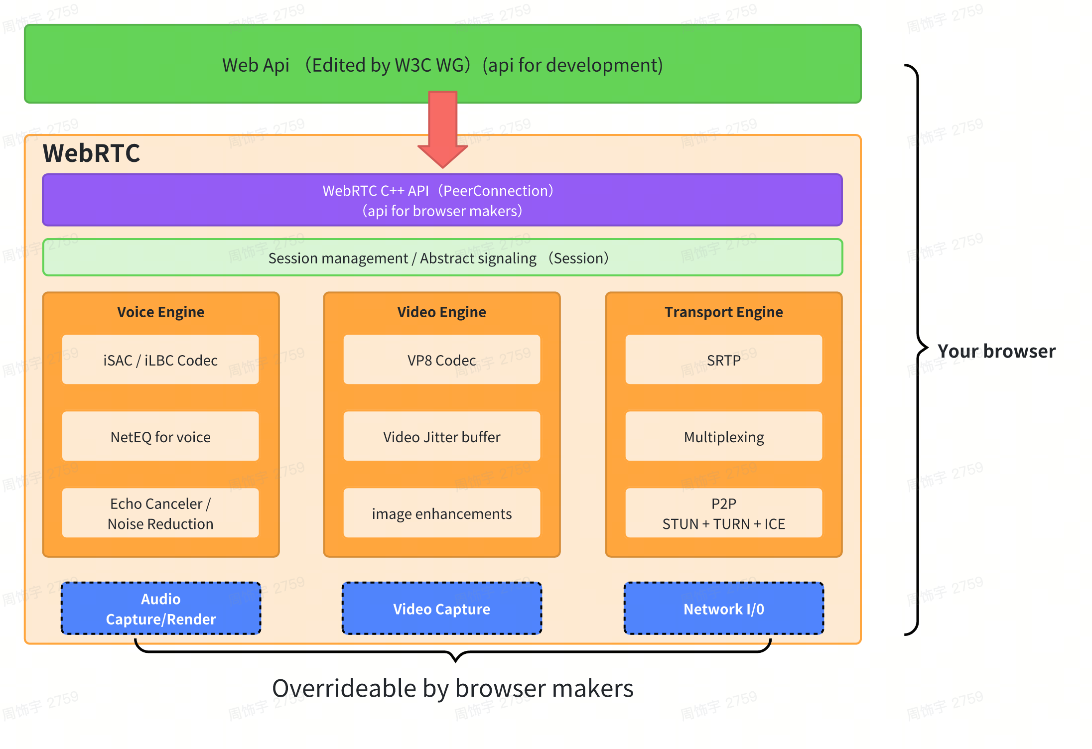Click the Session management / Abstract signaling box
Viewport: 1092px width, 749px height.
click(x=442, y=257)
